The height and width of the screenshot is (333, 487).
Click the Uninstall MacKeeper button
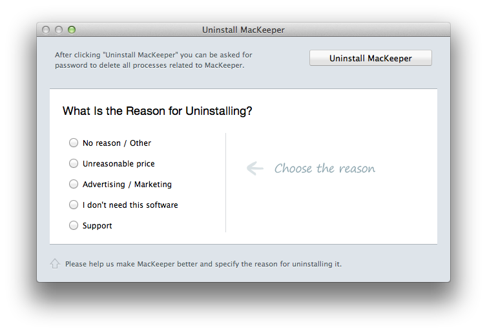point(370,58)
